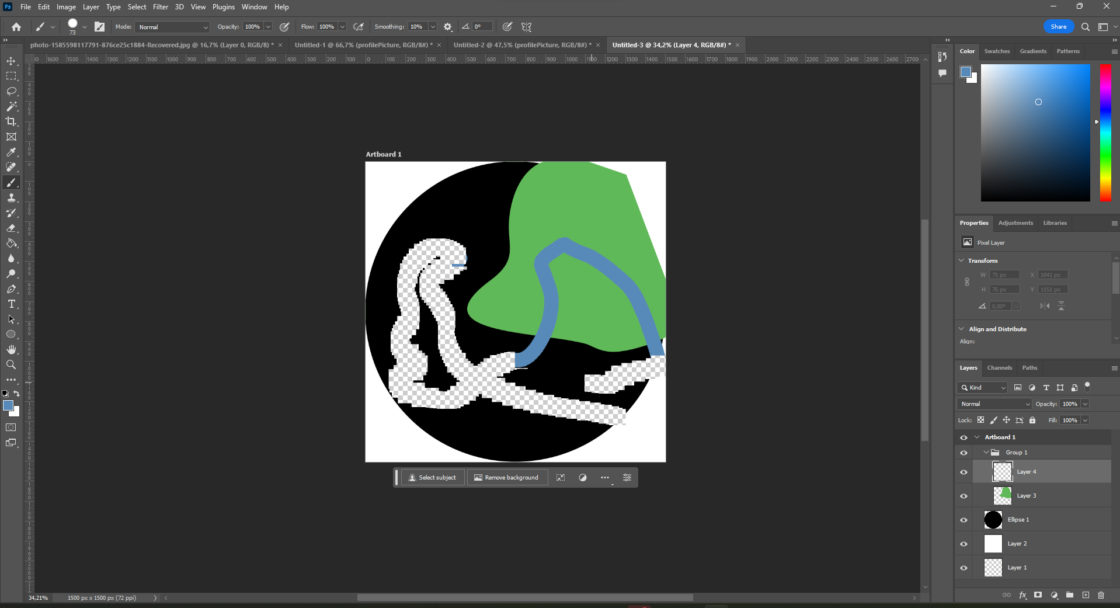Select the Move tool
The image size is (1120, 608).
pos(12,61)
